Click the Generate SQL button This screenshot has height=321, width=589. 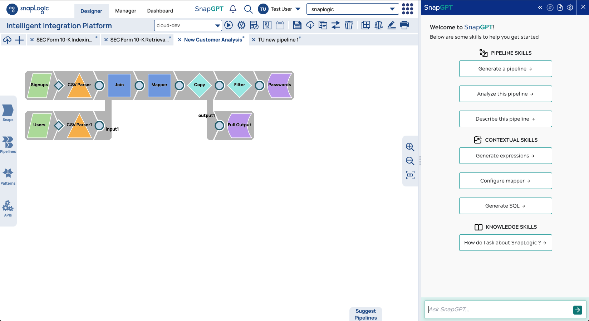(x=506, y=206)
